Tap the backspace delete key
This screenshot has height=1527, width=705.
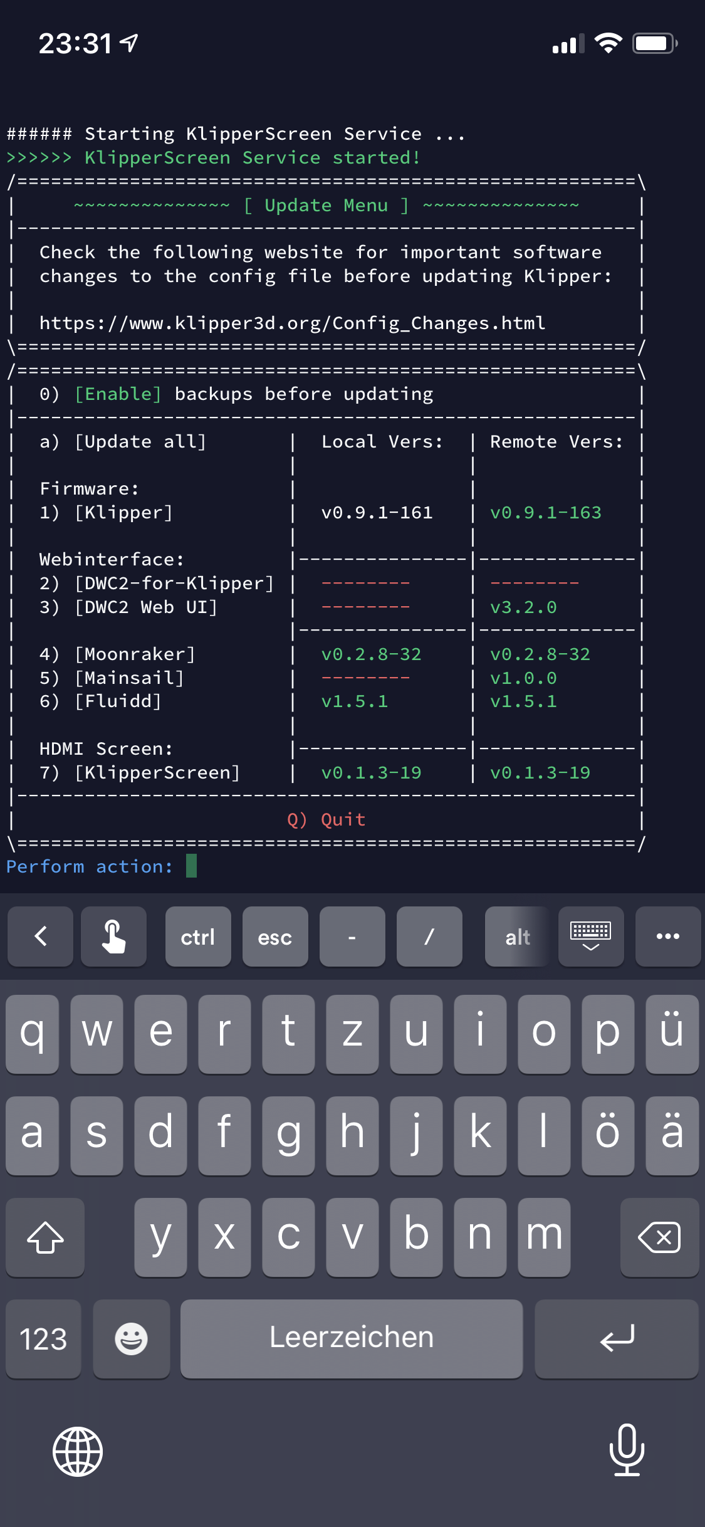(x=659, y=1237)
